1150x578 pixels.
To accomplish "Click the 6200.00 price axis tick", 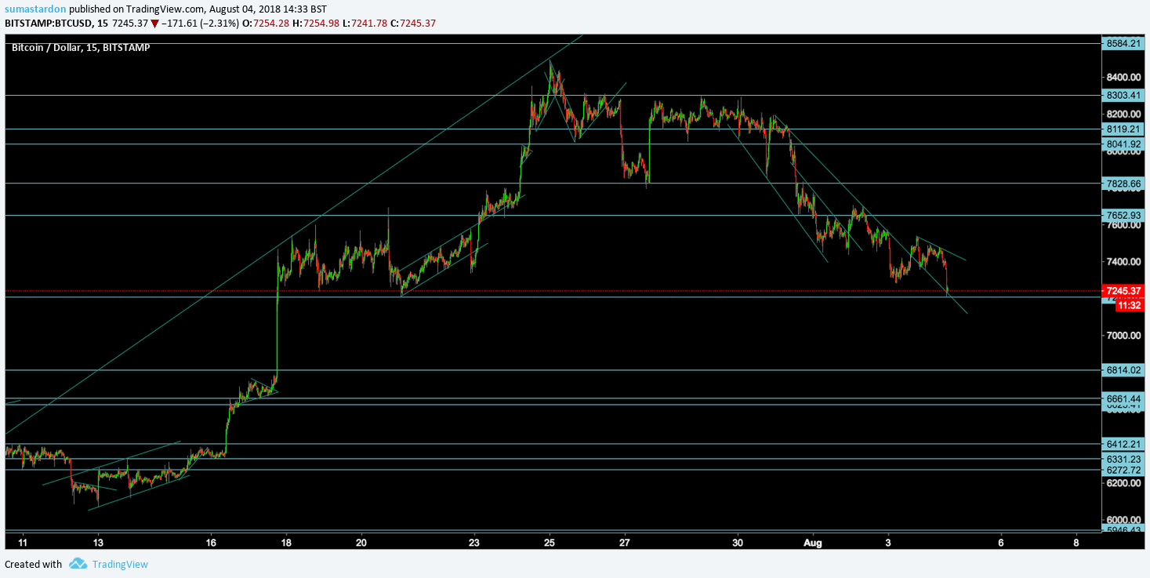I will click(1123, 483).
